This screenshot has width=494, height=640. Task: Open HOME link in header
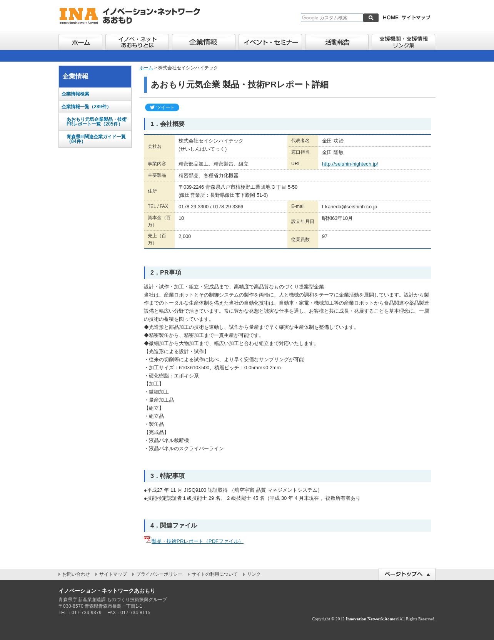point(391,18)
